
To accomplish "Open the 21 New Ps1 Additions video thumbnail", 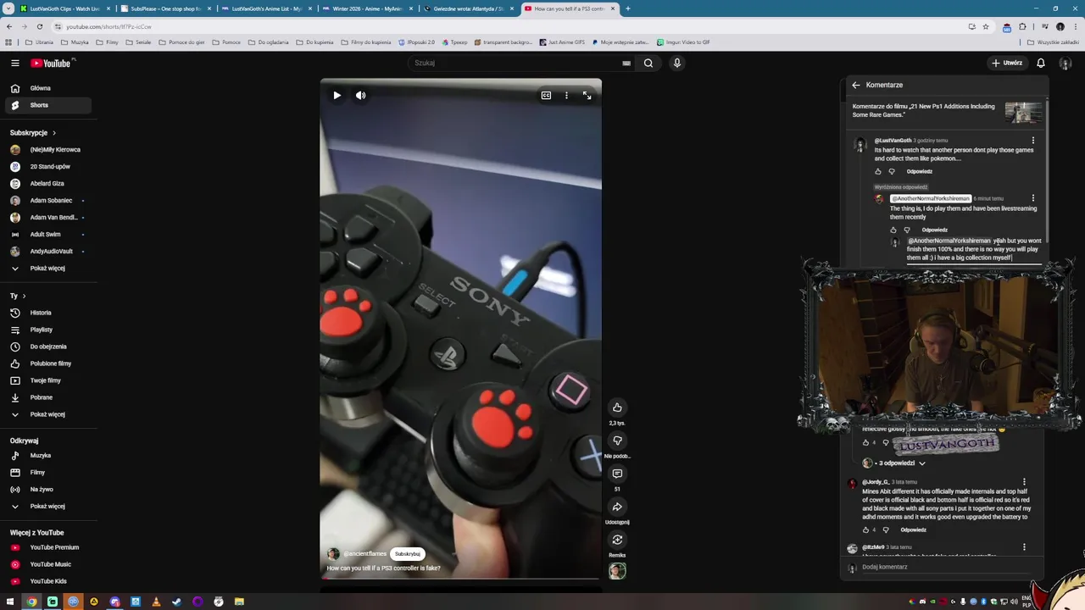I will (1023, 112).
